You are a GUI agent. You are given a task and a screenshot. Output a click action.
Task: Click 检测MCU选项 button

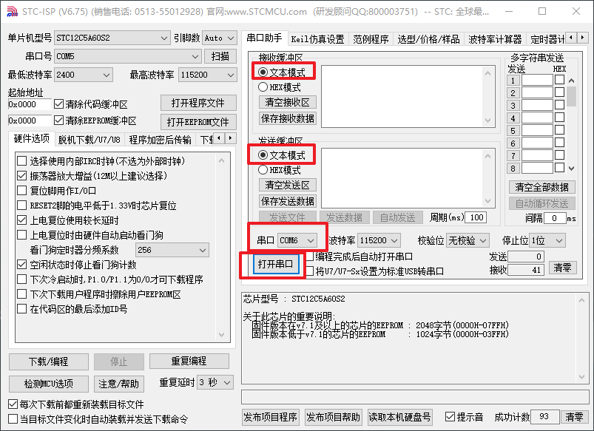point(49,384)
